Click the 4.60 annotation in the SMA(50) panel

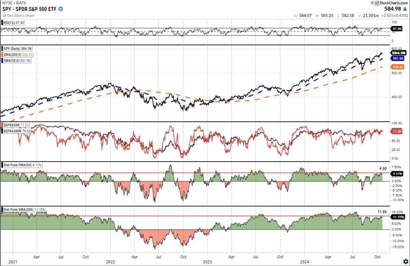tap(383, 169)
